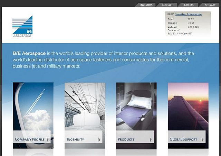Viewport: 221px width, 156px height.
Task: Click the BEAV ticker symbol
Action: [x=171, y=14]
